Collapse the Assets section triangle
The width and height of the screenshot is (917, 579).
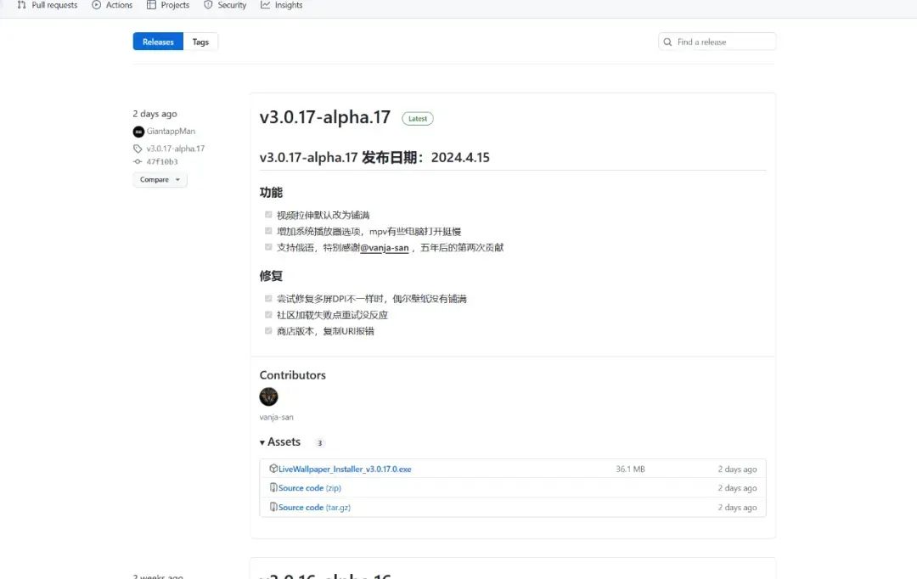pyautogui.click(x=262, y=442)
